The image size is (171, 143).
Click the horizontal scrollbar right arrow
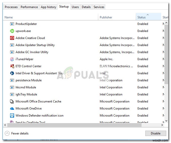pos(162,125)
